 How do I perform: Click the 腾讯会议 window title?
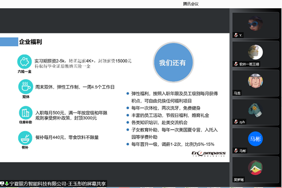coord(191,4)
